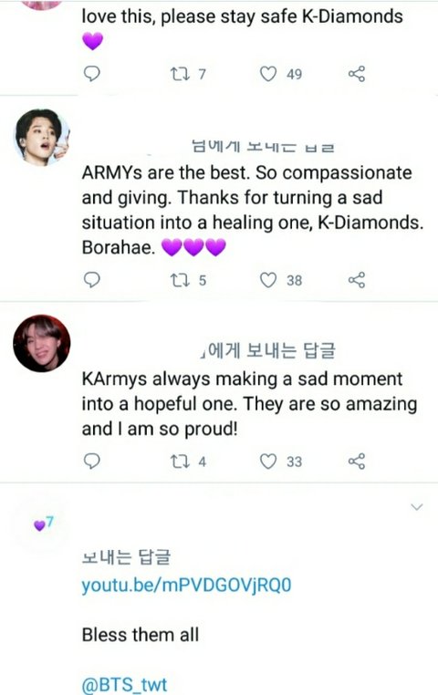This screenshot has width=438, height=695.
Task: Retweet the tweet with 5 retweets
Action: pyautogui.click(x=181, y=280)
